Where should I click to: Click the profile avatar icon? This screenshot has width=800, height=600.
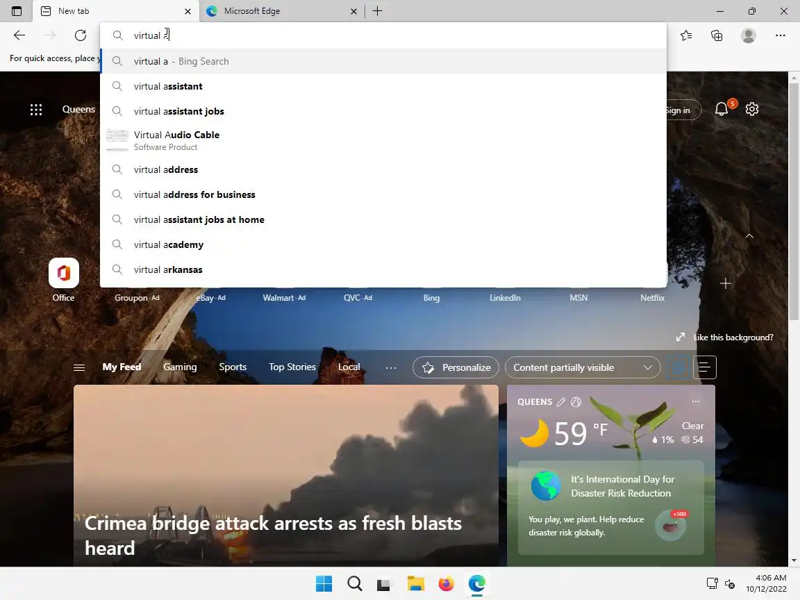click(x=749, y=35)
